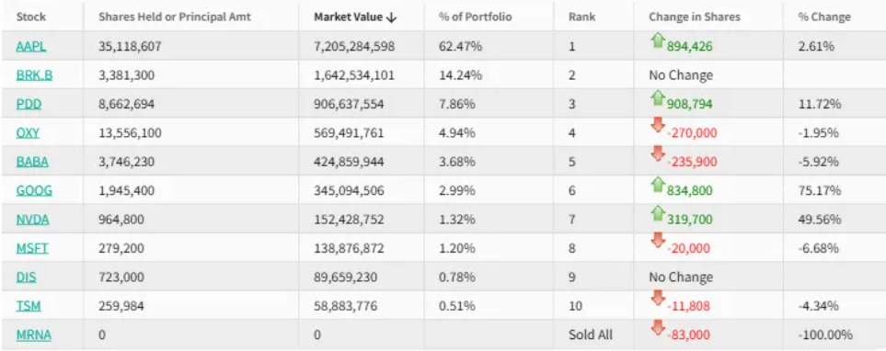This screenshot has width=886, height=351.
Task: Click the green up arrow beside PDD's 908,794
Action: click(x=657, y=98)
